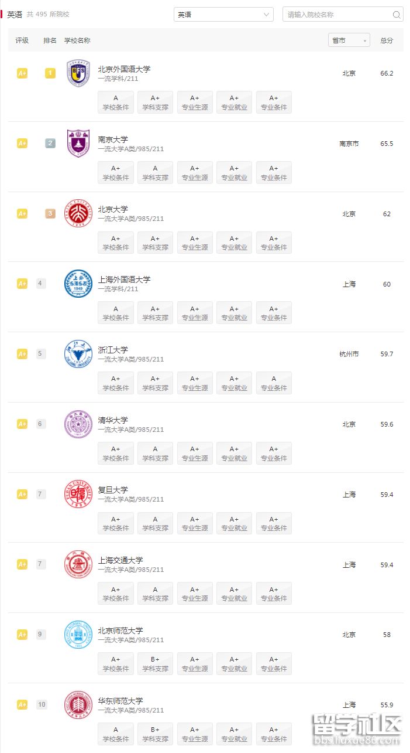Click the Nanjing University logo
The height and width of the screenshot is (753, 410).
pos(78,144)
